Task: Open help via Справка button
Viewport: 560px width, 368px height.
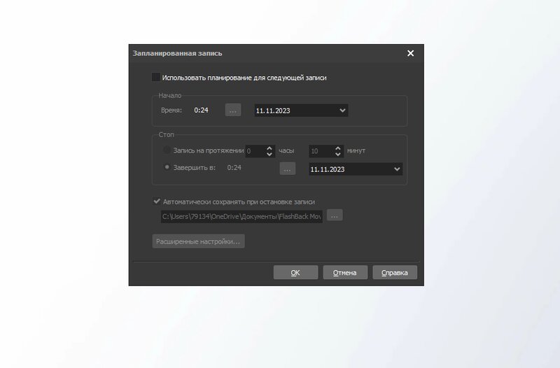Action: point(395,272)
